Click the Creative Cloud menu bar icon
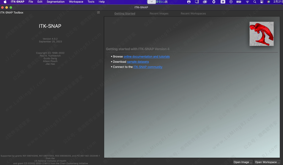The height and width of the screenshot is (165, 283). click(x=205, y=2)
